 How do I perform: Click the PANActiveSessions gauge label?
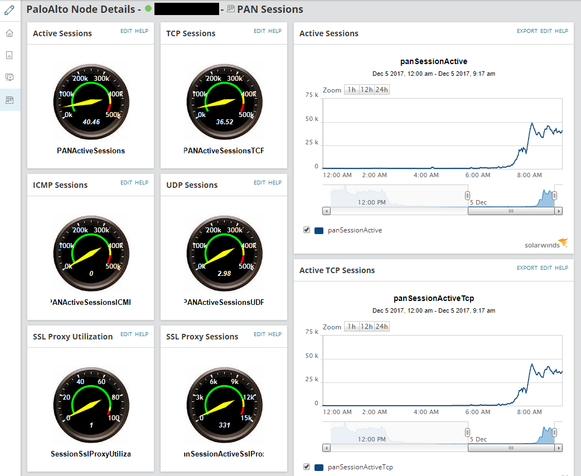[x=91, y=150]
